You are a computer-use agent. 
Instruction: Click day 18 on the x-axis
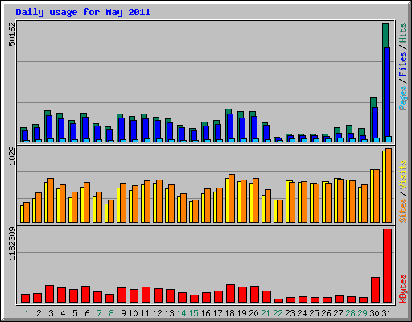pyautogui.click(x=229, y=313)
